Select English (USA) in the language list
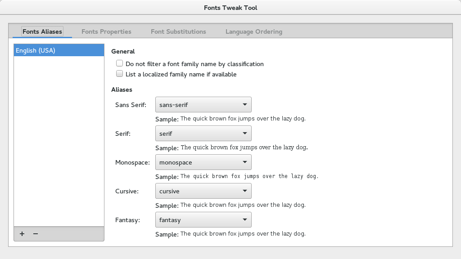The width and height of the screenshot is (461, 259). 59,50
